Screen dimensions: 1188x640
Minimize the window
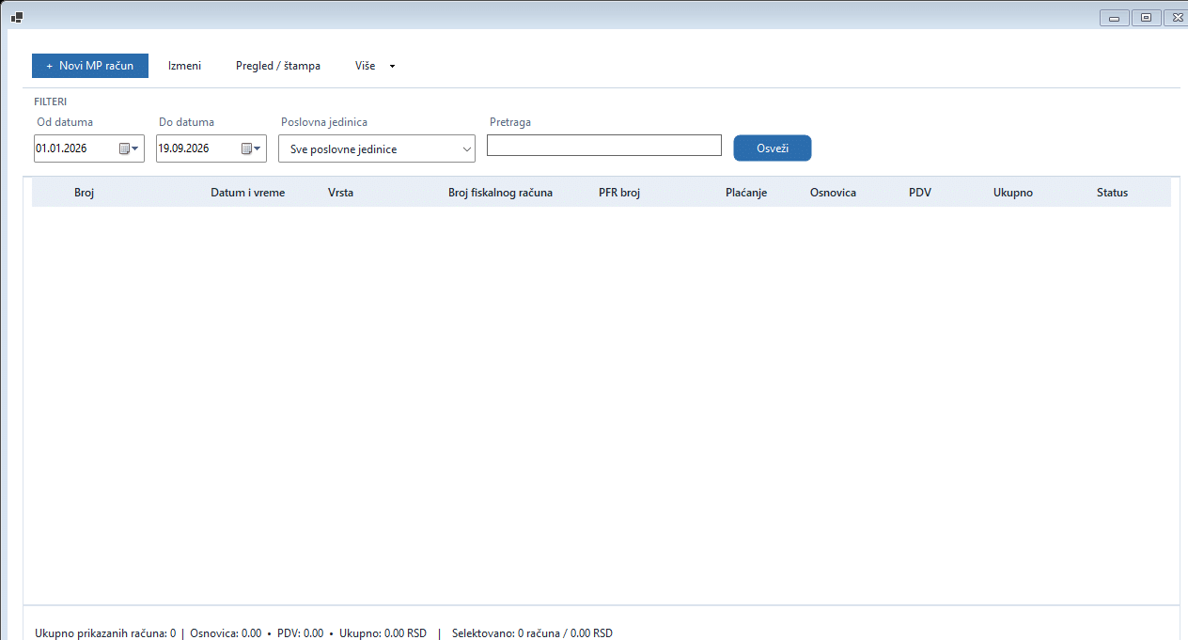click(x=1114, y=18)
